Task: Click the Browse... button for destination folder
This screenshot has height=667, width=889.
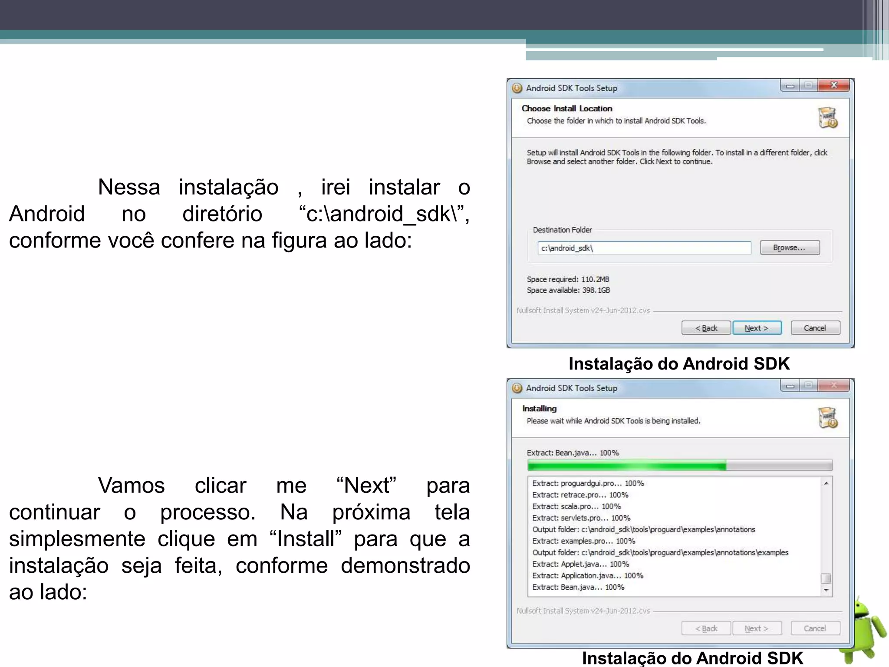Action: coord(790,248)
